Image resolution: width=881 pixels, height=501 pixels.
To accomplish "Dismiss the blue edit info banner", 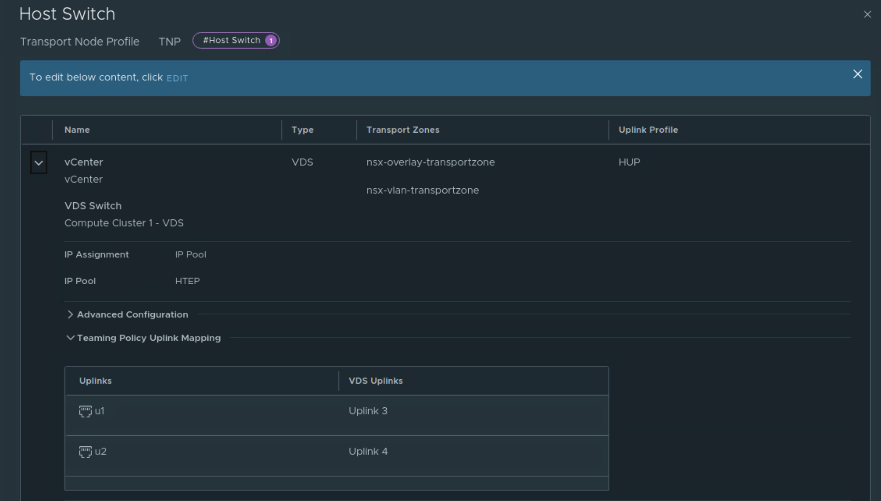I will coord(857,74).
